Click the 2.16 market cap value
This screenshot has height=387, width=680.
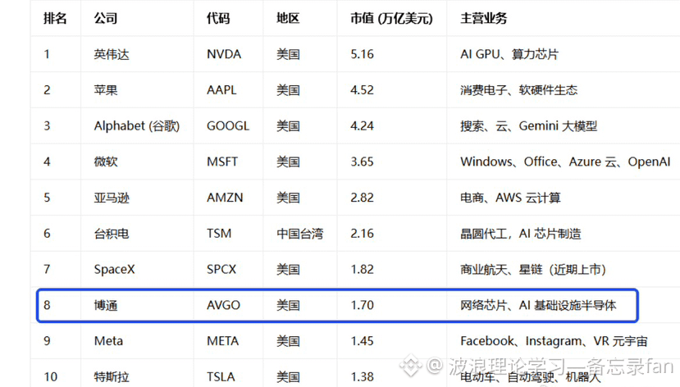click(362, 234)
